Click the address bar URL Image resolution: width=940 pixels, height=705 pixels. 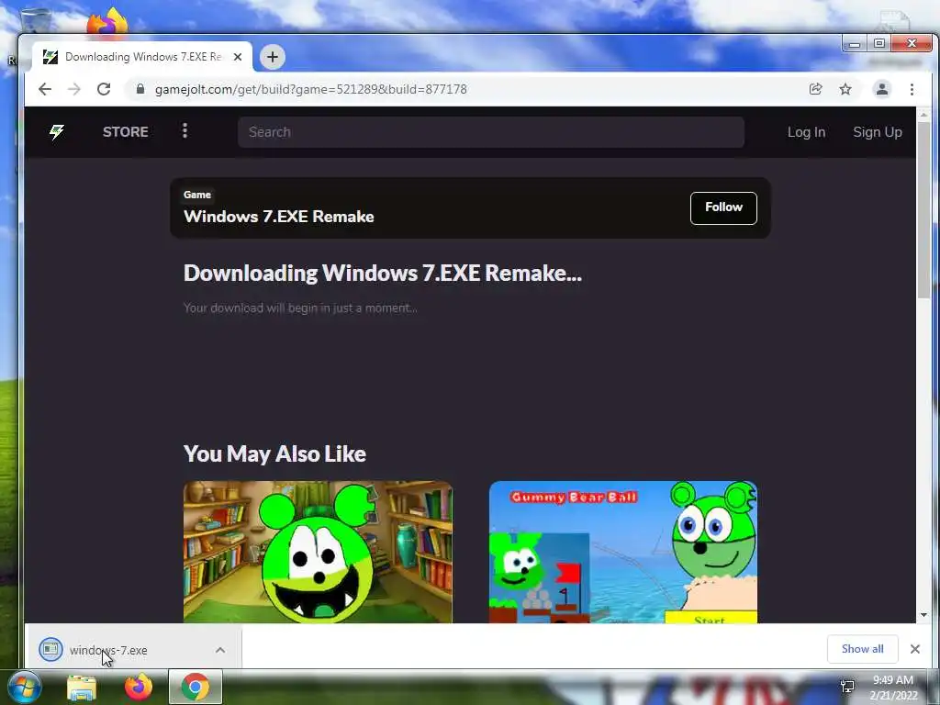[310, 89]
